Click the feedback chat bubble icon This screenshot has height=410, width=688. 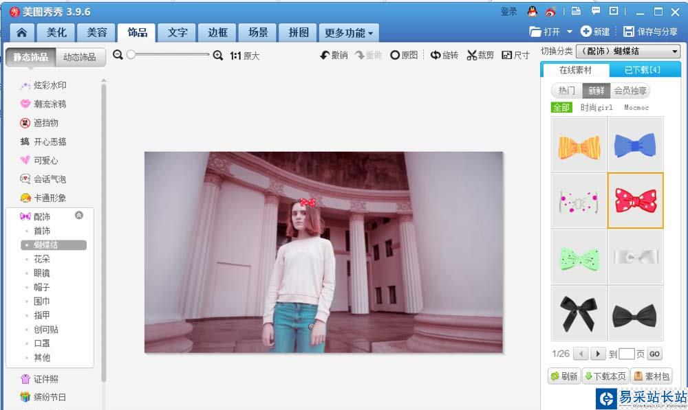point(595,11)
